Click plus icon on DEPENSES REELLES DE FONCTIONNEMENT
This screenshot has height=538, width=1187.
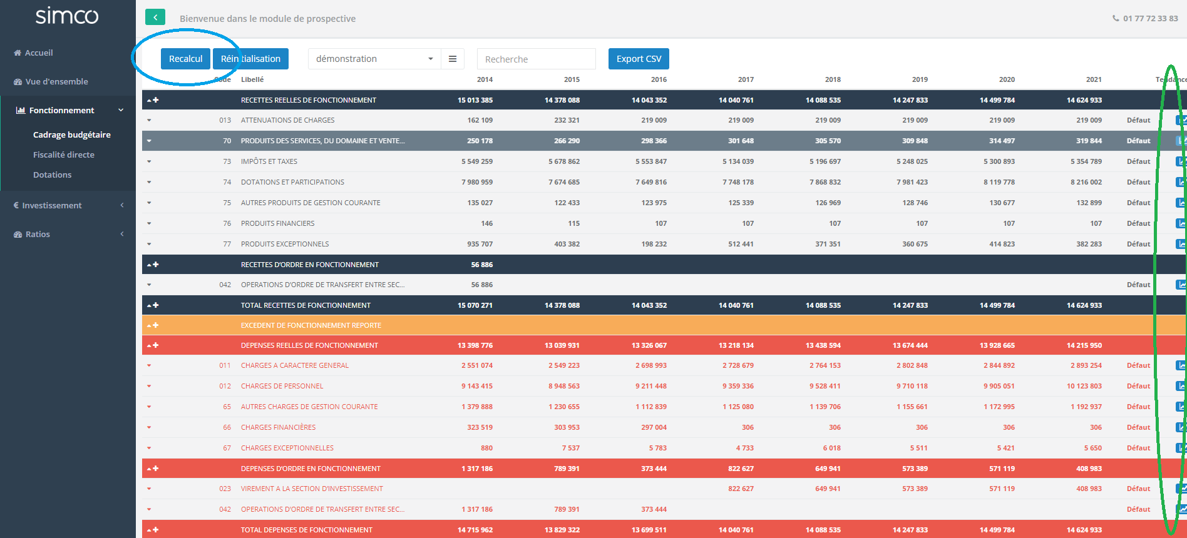pyautogui.click(x=155, y=345)
